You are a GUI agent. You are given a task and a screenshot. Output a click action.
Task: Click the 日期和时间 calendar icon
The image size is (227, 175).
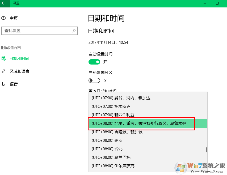click(x=3, y=58)
